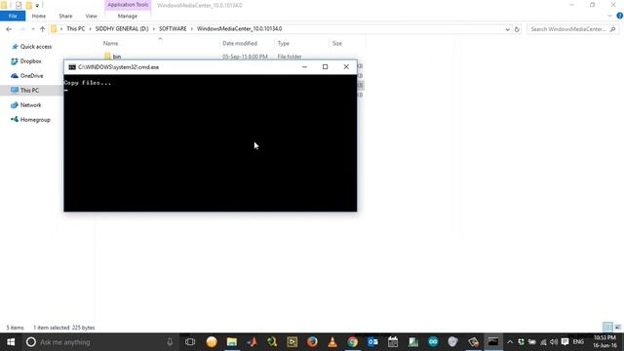Select the Application Tools tab header
This screenshot has height=351, width=624.
click(x=128, y=5)
